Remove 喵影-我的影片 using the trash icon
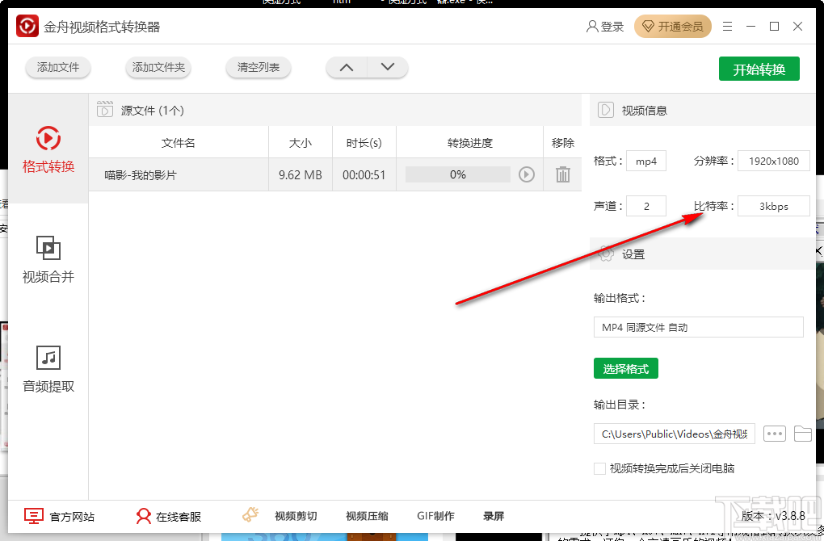The height and width of the screenshot is (541, 824). pos(563,174)
